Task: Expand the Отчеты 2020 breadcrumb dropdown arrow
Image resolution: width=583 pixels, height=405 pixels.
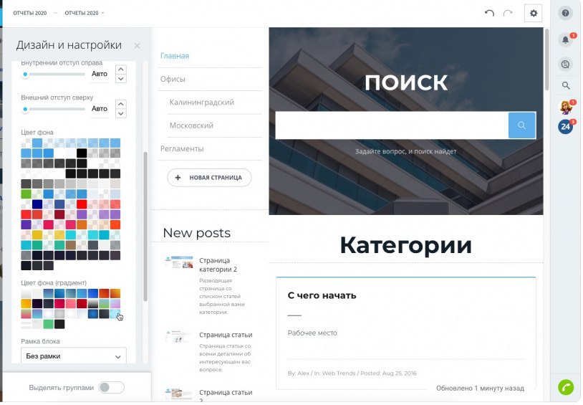Action: tap(103, 13)
